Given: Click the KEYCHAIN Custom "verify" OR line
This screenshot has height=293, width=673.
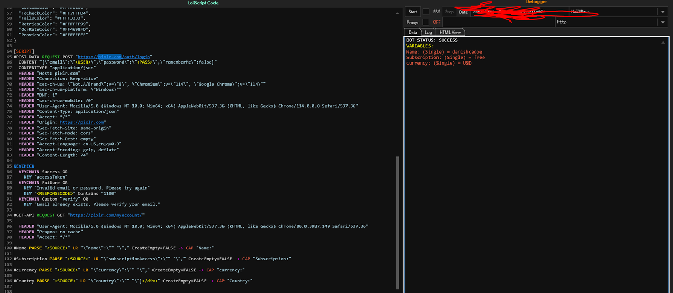Looking at the screenshot, I should [x=53, y=199].
